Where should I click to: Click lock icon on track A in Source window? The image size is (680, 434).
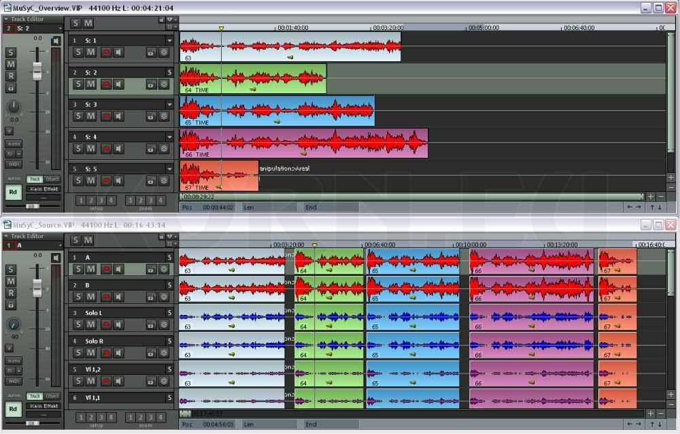tap(151, 269)
